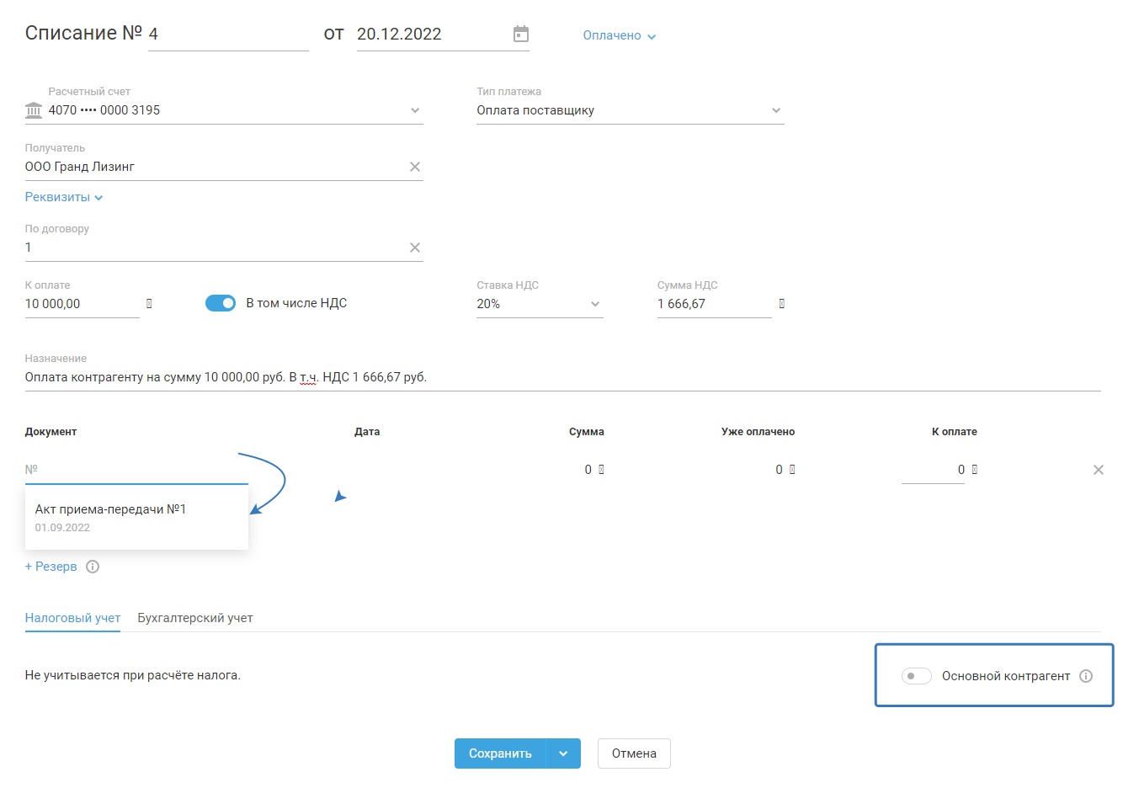Switch to Бухгалтерский учет tab
This screenshot has height=788, width=1123.
click(x=195, y=618)
